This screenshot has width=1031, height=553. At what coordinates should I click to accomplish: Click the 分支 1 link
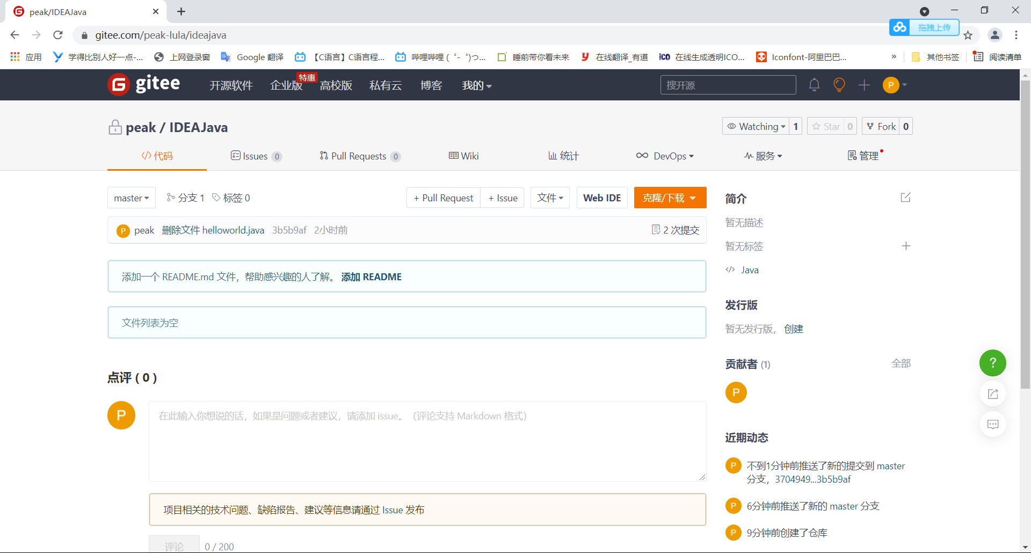point(186,198)
